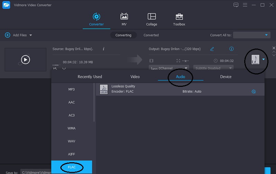Open the Convert All to dropdown
Viewport: 276px width, 174px height.
(x=252, y=35)
